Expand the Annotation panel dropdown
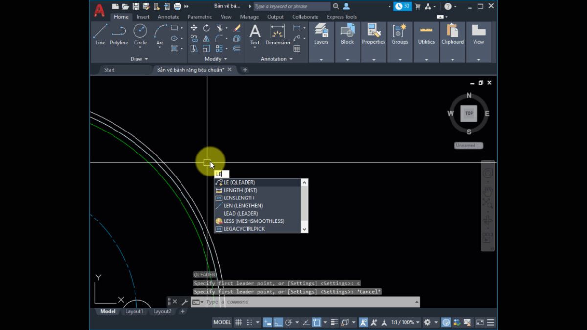This screenshot has width=587, height=330. (x=276, y=59)
